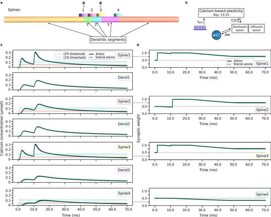Click the left grey stimulation arrow
Viewport: 271px width, 217px height.
pyautogui.click(x=84, y=5)
